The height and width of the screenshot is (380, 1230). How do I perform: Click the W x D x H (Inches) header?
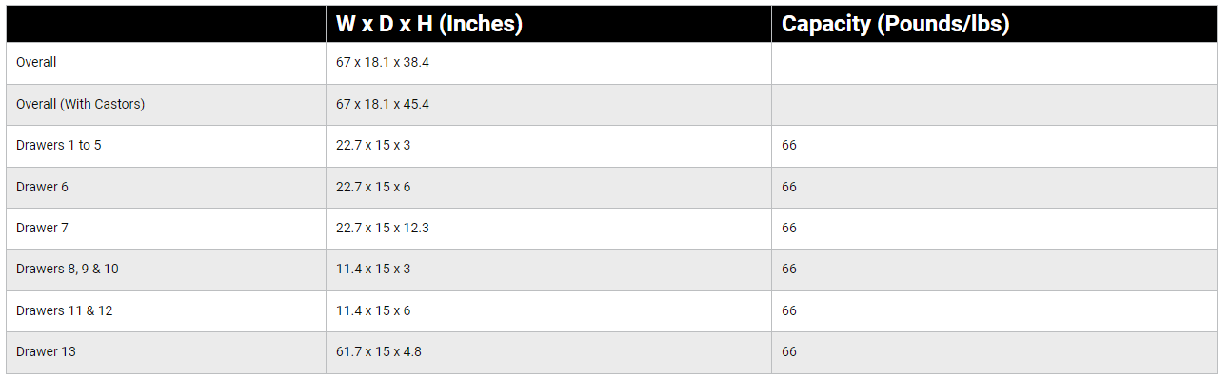(429, 24)
